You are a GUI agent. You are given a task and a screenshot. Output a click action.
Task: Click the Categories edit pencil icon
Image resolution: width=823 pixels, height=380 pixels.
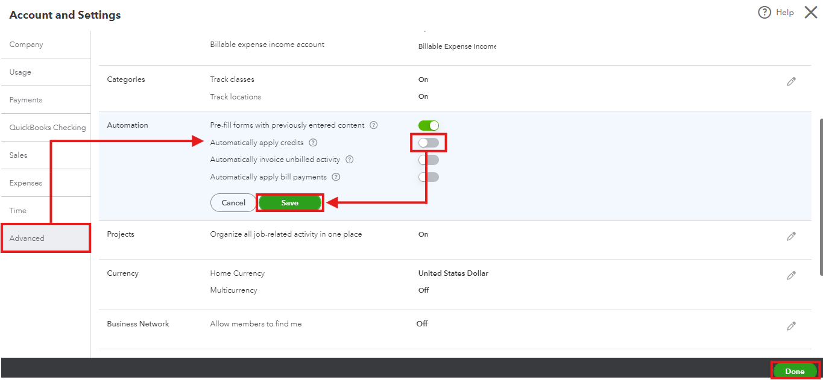coord(792,82)
